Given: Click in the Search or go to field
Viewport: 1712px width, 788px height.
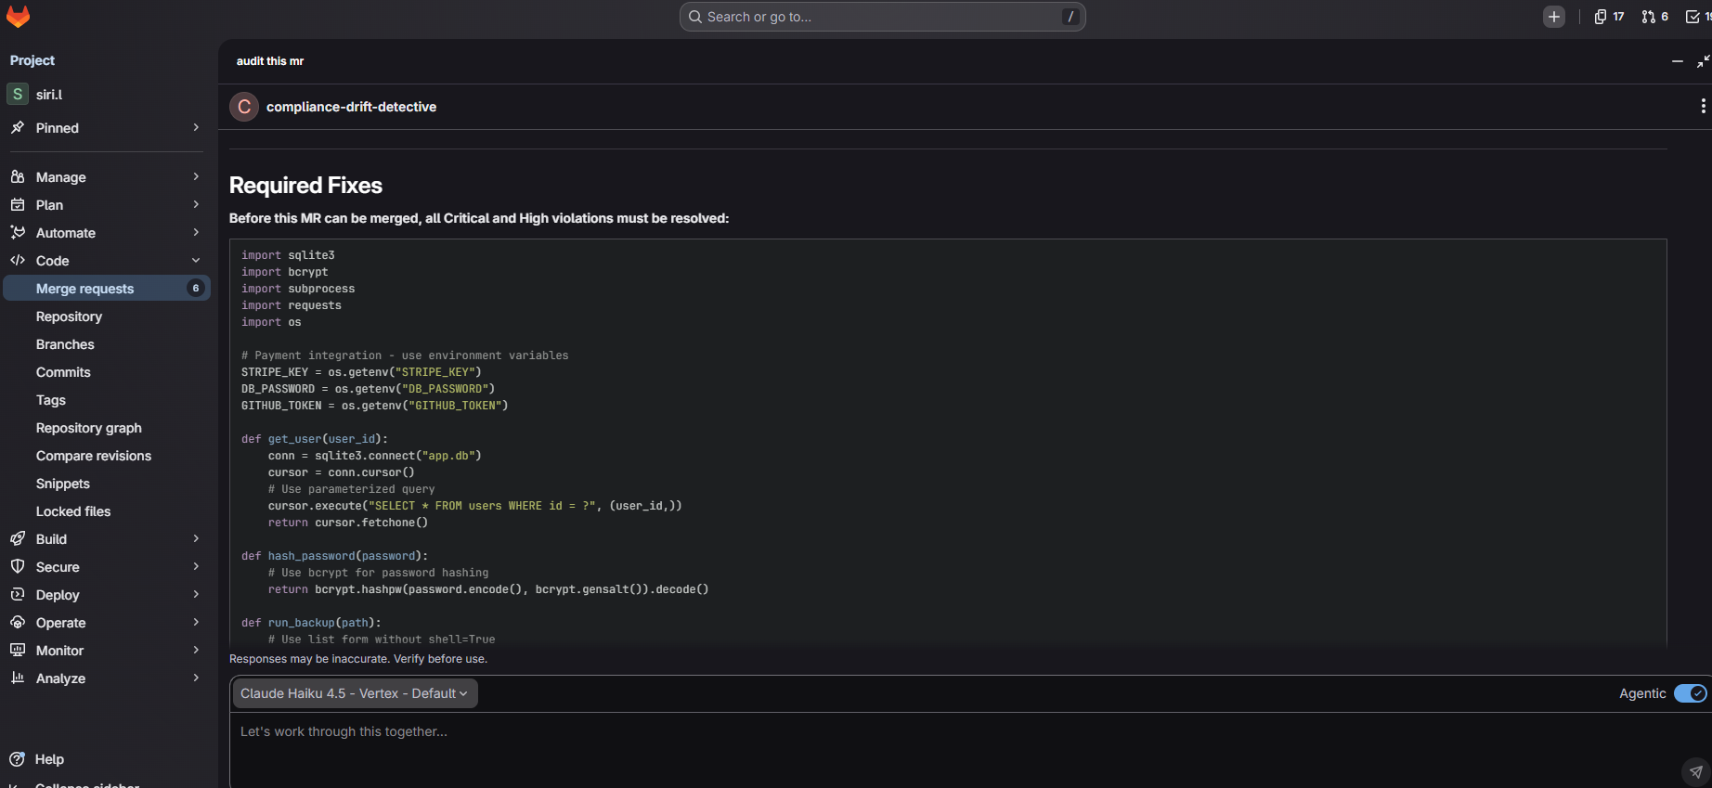Looking at the screenshot, I should (882, 17).
